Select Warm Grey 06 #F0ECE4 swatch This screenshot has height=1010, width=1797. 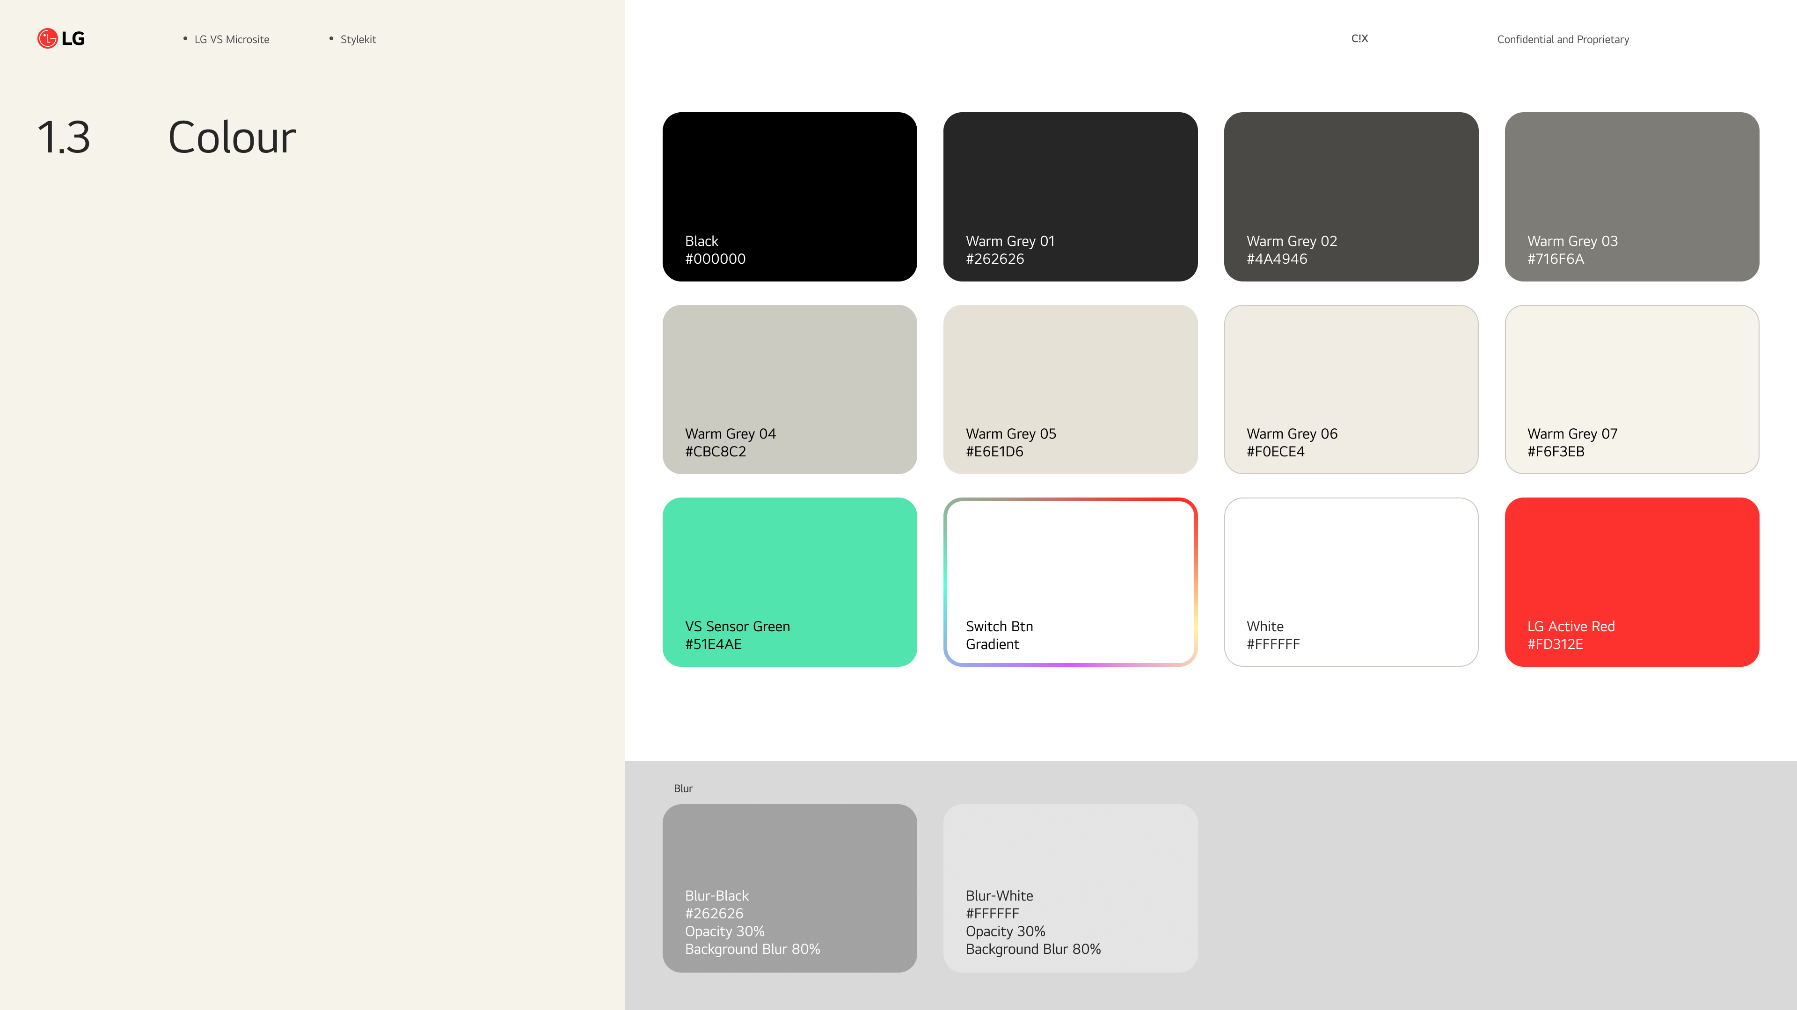1351,389
